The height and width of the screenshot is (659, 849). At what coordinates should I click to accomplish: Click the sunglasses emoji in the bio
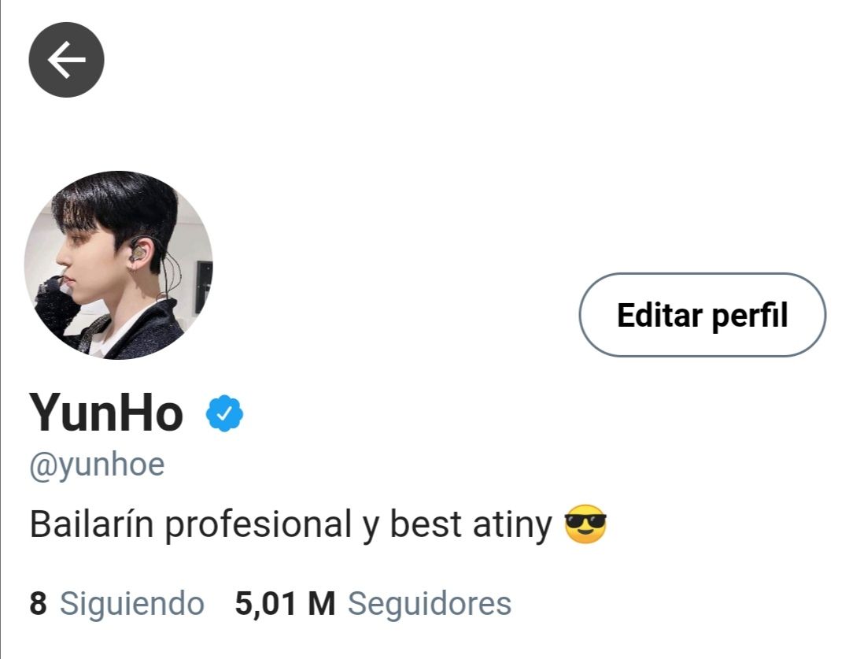(x=585, y=524)
